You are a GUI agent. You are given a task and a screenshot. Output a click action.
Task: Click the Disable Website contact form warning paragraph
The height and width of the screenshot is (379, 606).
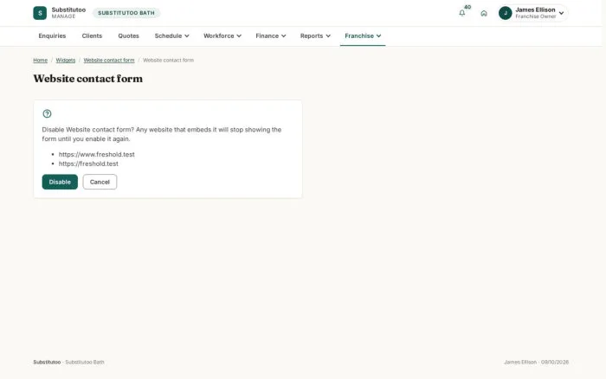point(162,134)
